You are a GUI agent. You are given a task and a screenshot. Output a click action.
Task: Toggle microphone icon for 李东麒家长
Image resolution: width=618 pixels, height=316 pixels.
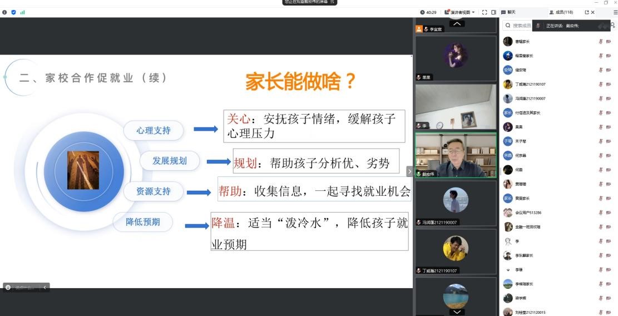coord(600,255)
